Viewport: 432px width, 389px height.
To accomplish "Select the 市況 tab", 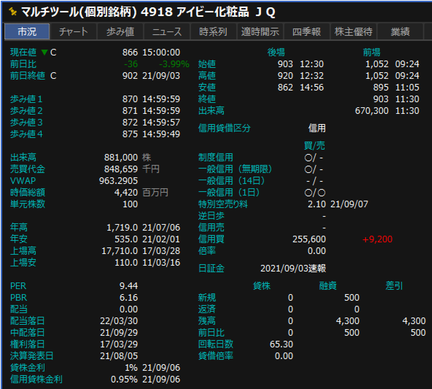I will [x=27, y=32].
